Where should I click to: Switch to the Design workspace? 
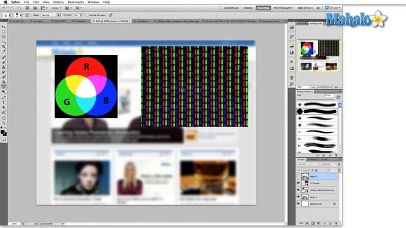coord(248,8)
